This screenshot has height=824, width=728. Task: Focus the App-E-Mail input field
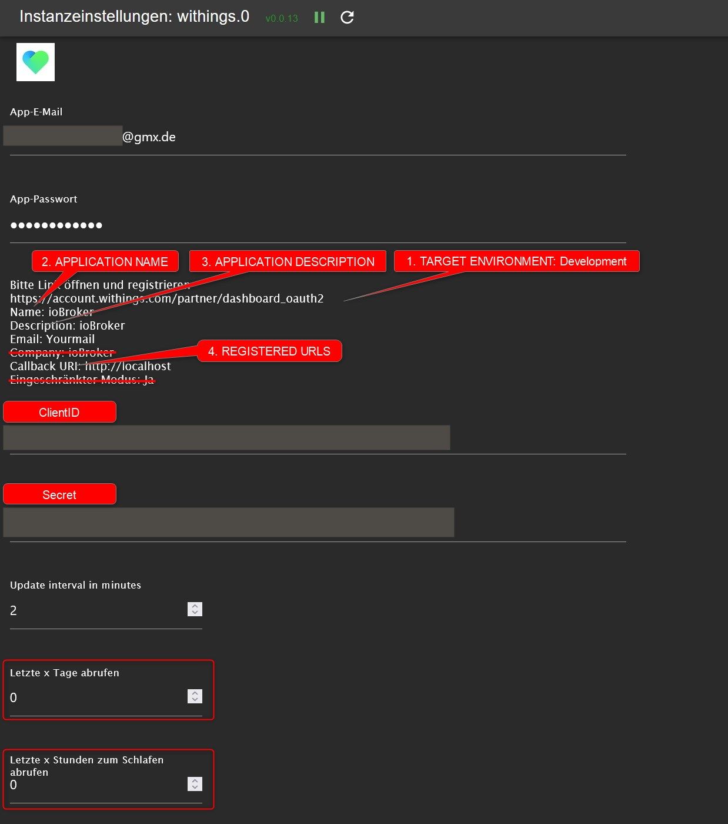318,137
